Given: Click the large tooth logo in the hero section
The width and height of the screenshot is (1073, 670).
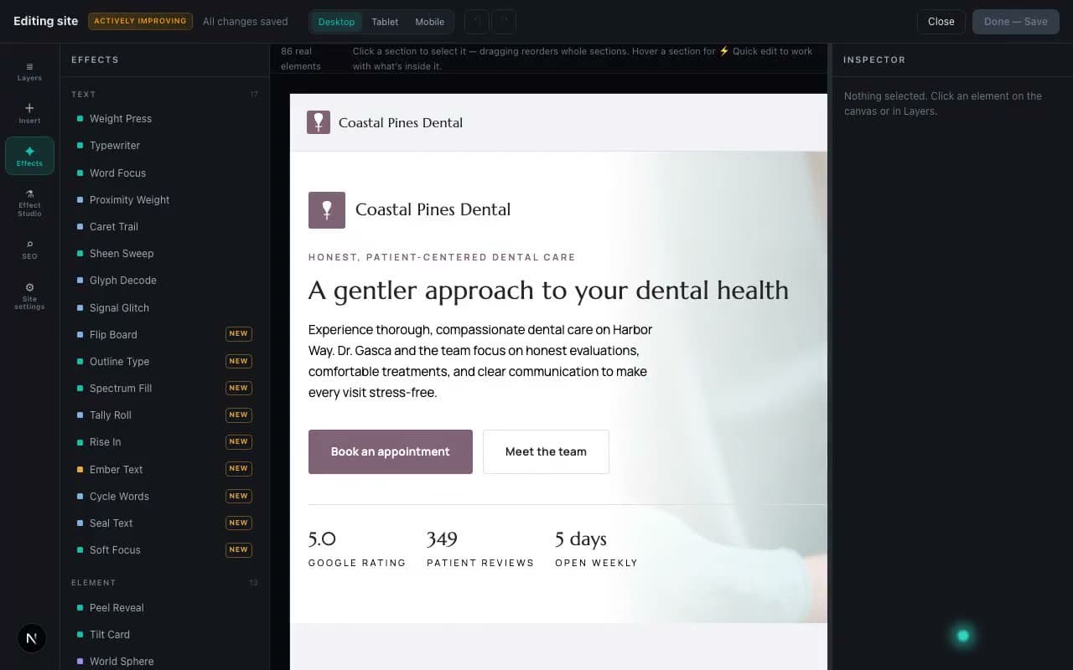Looking at the screenshot, I should [x=327, y=209].
